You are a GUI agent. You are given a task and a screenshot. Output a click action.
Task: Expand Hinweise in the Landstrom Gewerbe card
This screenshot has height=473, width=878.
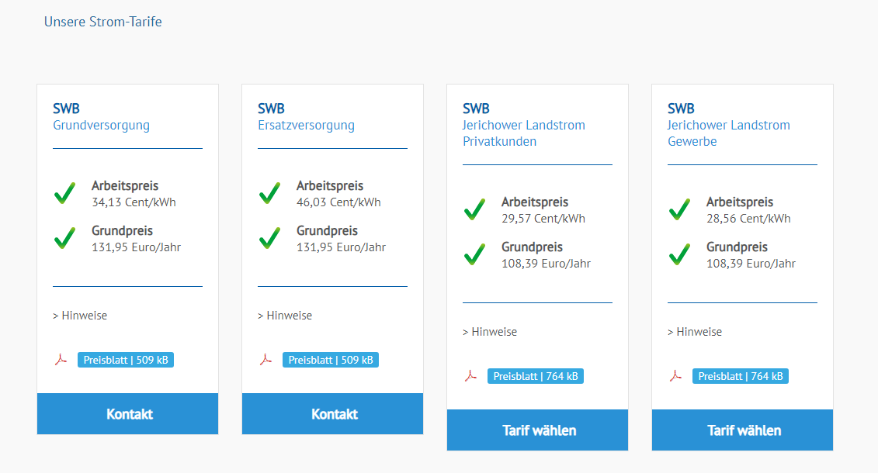pyautogui.click(x=695, y=332)
